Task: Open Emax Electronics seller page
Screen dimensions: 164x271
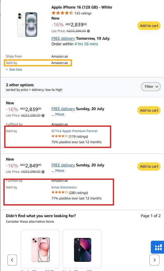Action: (x=64, y=187)
